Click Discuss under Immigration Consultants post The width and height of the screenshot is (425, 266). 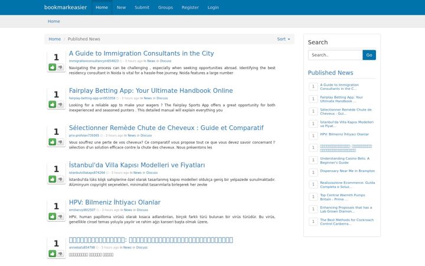(166, 61)
